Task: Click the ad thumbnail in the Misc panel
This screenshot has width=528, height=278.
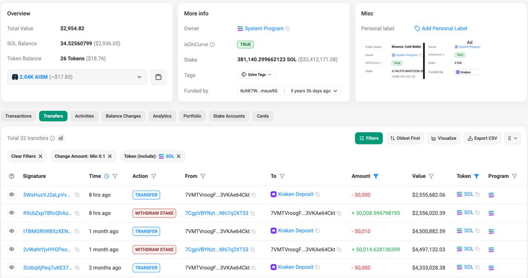Action: [x=423, y=60]
